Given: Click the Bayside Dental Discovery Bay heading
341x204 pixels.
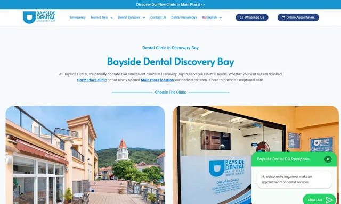Looking at the screenshot, I should 170,61.
